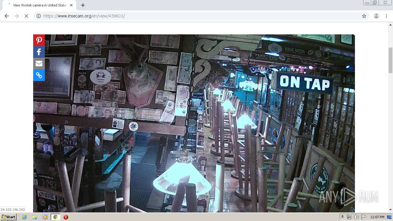Launch Internet Explorer from the taskbar
The width and height of the screenshot is (393, 221).
[x=25, y=217]
